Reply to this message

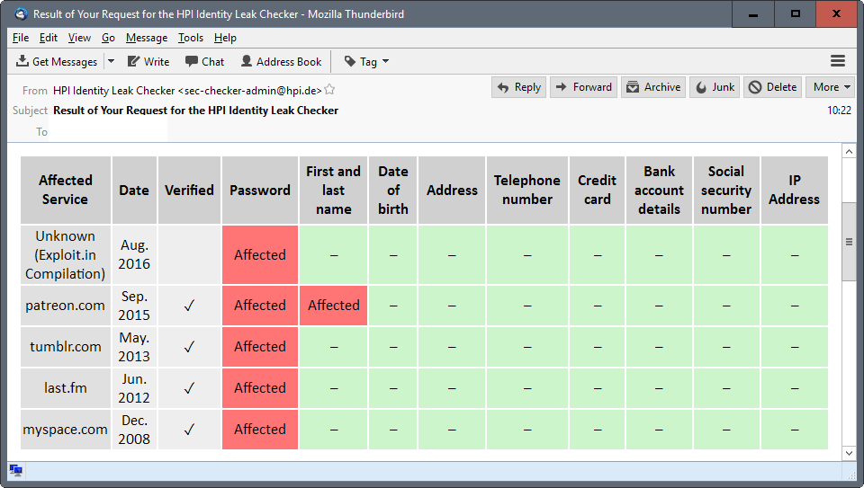tap(518, 87)
